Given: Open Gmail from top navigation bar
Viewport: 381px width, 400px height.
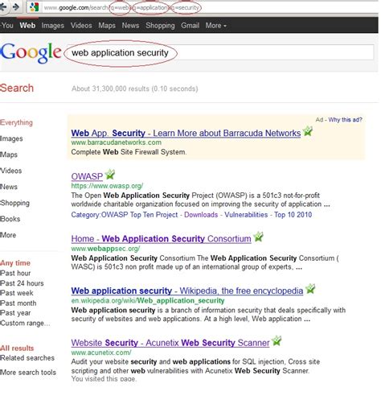Looking at the screenshot, I should tap(190, 26).
